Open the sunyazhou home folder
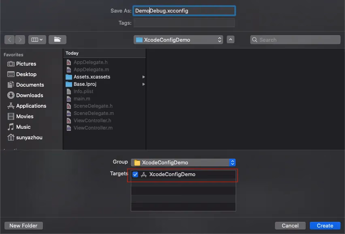The image size is (345, 234). tap(29, 138)
